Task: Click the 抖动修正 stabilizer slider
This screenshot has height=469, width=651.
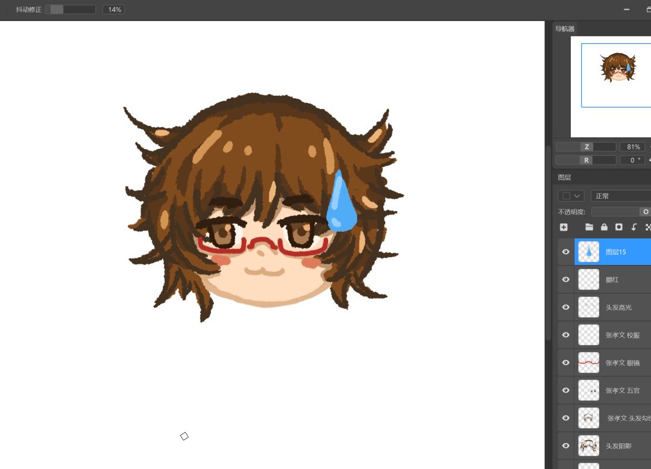Action: pos(70,10)
